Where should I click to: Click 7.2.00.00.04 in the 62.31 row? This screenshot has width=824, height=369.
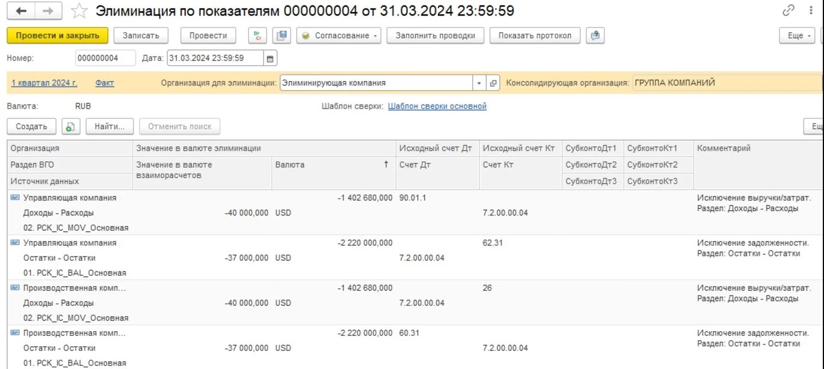click(x=422, y=258)
